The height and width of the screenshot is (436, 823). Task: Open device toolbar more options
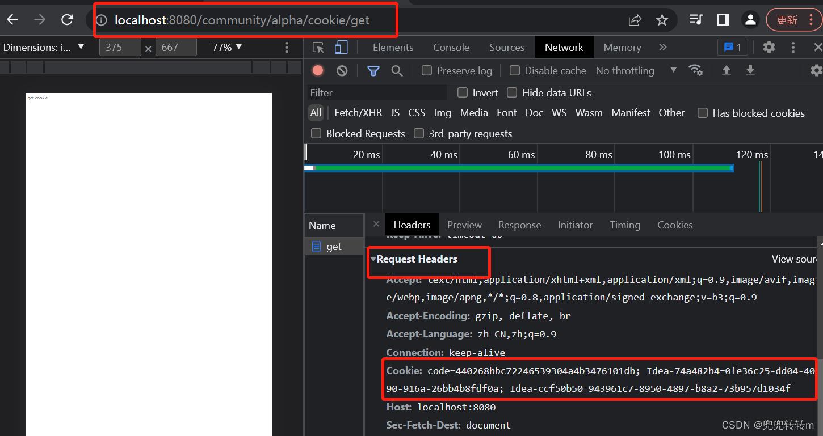tap(287, 48)
